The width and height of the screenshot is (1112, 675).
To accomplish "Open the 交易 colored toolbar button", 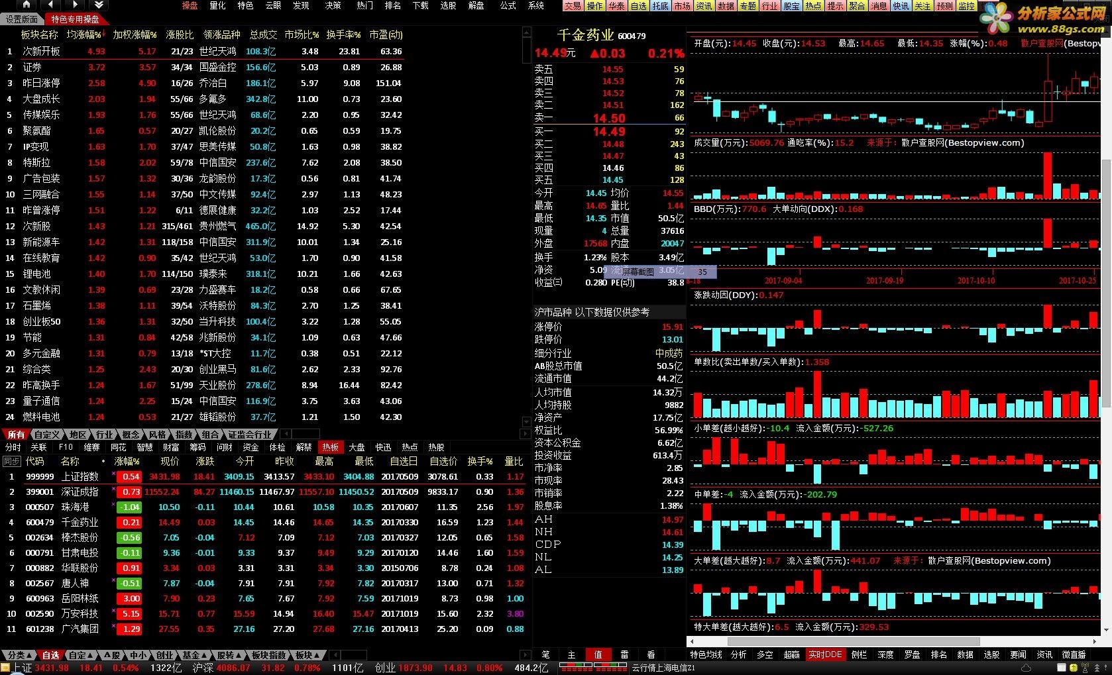I will coord(573,6).
